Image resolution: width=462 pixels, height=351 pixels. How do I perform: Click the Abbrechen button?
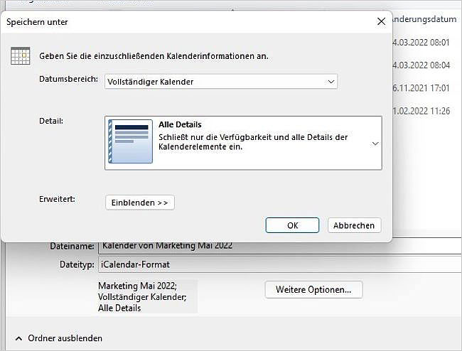(x=354, y=225)
